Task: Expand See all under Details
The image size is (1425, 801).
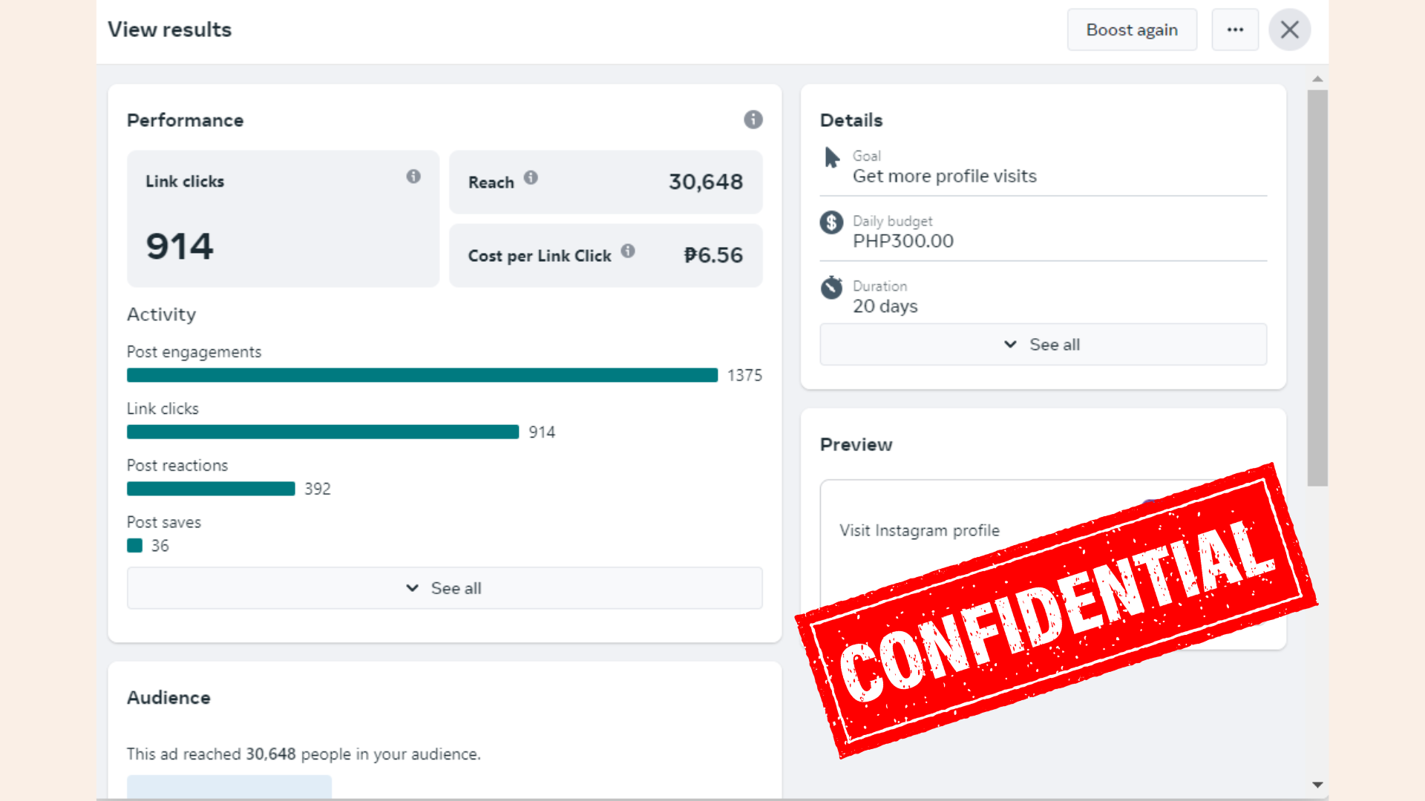Action: pyautogui.click(x=1043, y=344)
